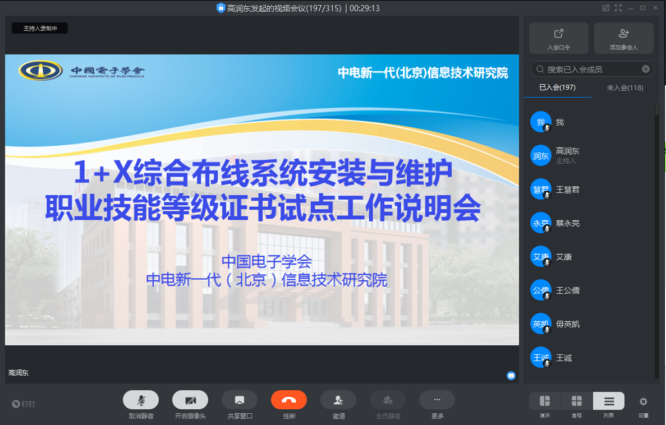The height and width of the screenshot is (425, 666).
Task: Switch to 演讲 speaker layout
Action: click(x=544, y=401)
